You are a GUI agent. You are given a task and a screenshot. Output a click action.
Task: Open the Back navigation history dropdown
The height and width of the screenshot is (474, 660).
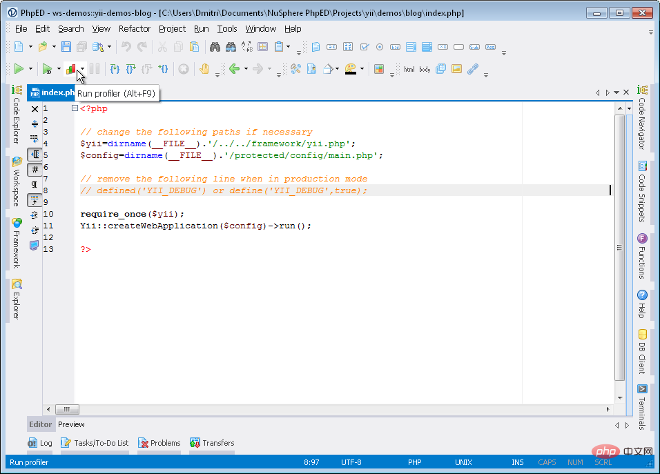coord(246,68)
